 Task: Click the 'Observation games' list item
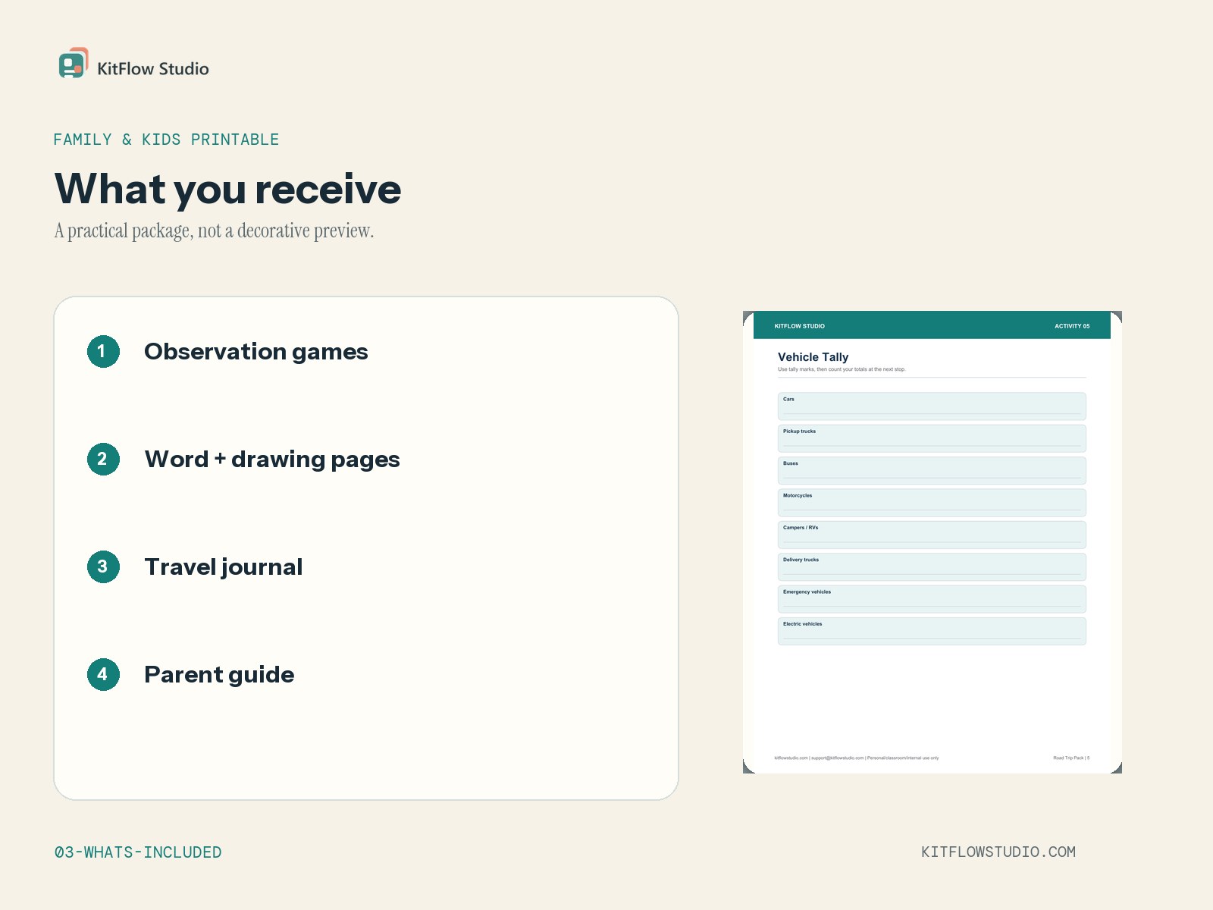[256, 352]
